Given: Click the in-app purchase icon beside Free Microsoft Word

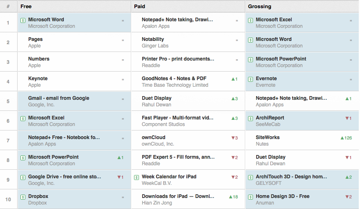Looking at the screenshot, I should pyautogui.click(x=23, y=20).
